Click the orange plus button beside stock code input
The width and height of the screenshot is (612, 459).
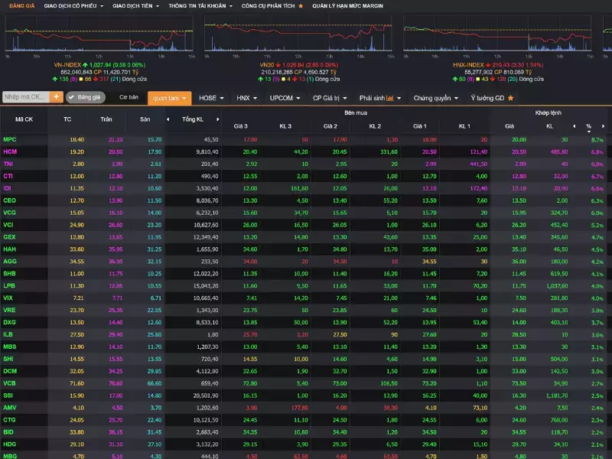(x=56, y=97)
